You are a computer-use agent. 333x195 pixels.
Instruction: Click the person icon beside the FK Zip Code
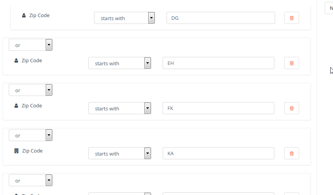pyautogui.click(x=16, y=106)
